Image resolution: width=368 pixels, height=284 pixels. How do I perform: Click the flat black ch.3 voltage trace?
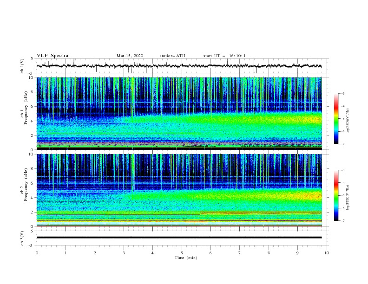(x=179, y=238)
